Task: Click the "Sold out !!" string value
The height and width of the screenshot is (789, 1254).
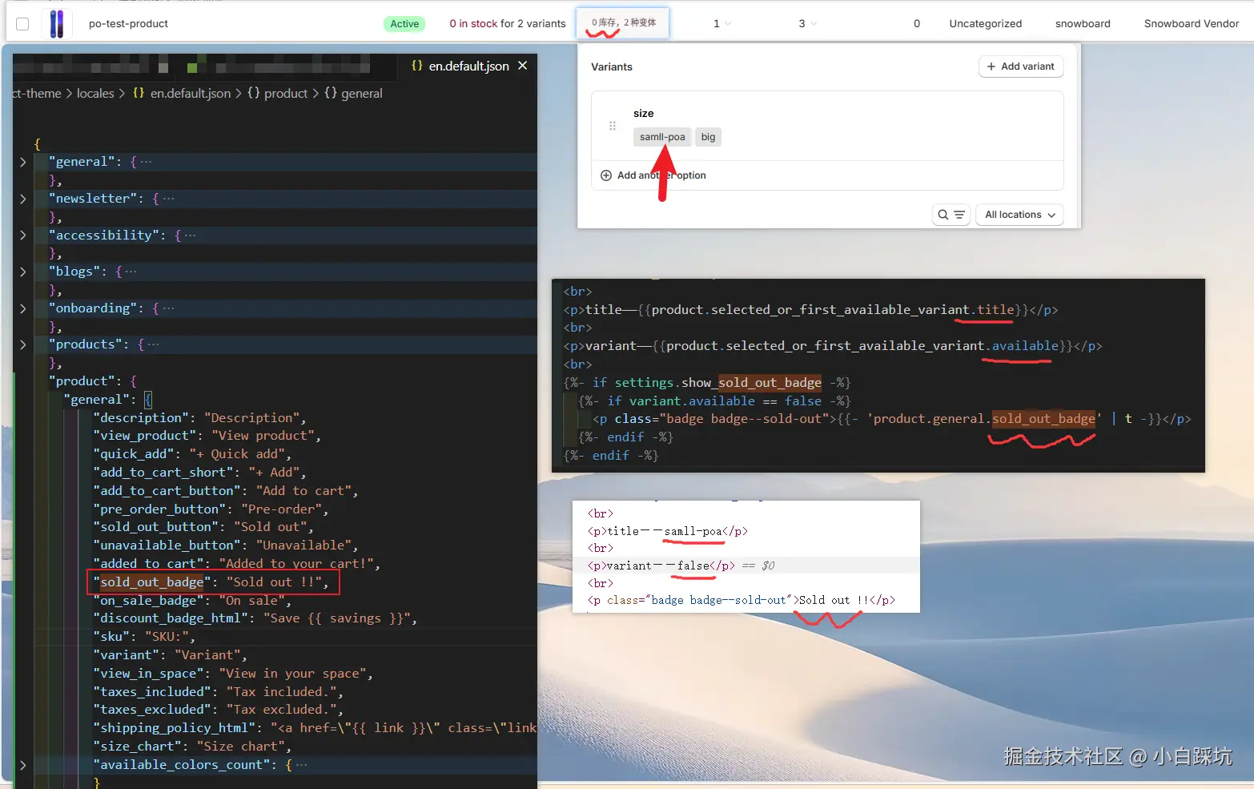Action: [x=275, y=582]
